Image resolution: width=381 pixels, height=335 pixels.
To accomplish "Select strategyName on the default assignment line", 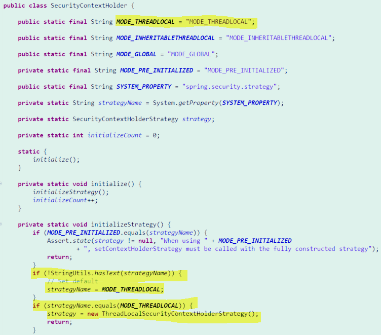I will pyautogui.click(x=69, y=289).
